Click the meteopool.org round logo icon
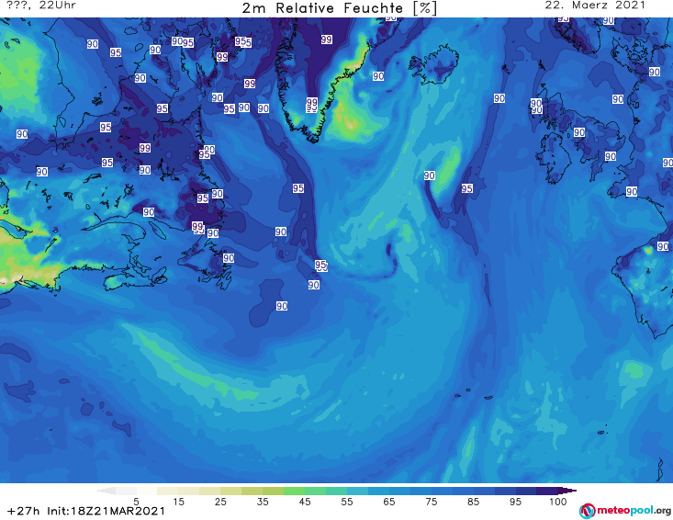673x520 pixels. (587, 511)
